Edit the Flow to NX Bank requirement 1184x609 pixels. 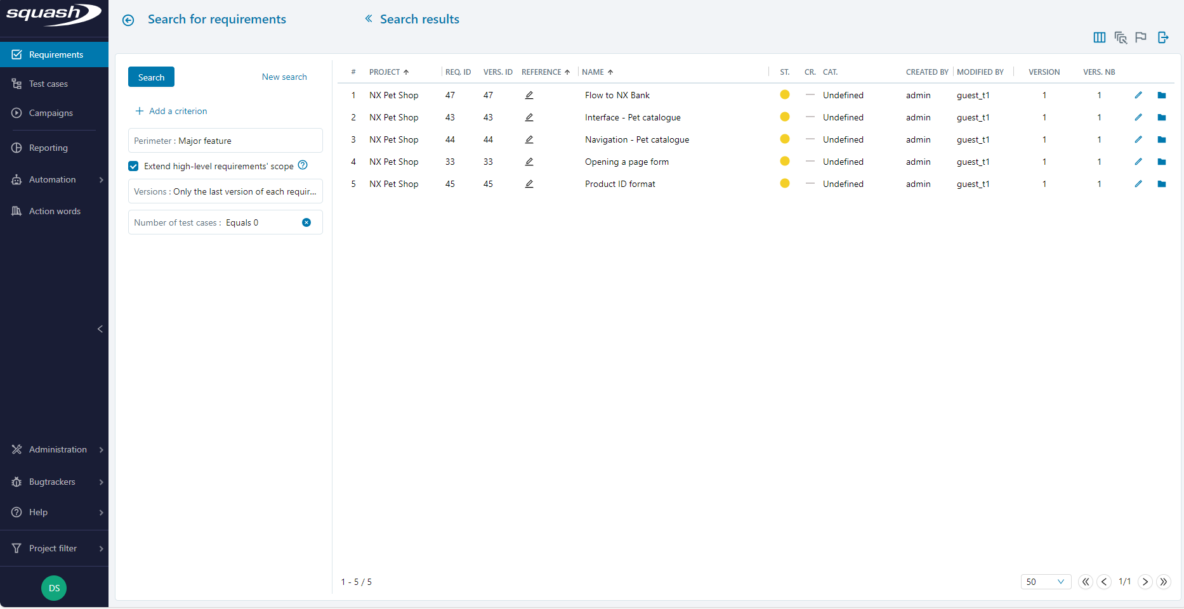[1138, 95]
